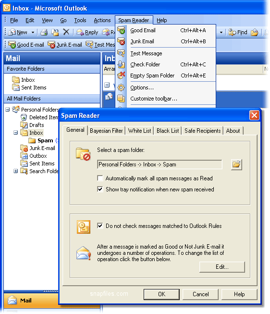
Task: Click the Empty Spam Folder menu icon
Action: click(121, 75)
